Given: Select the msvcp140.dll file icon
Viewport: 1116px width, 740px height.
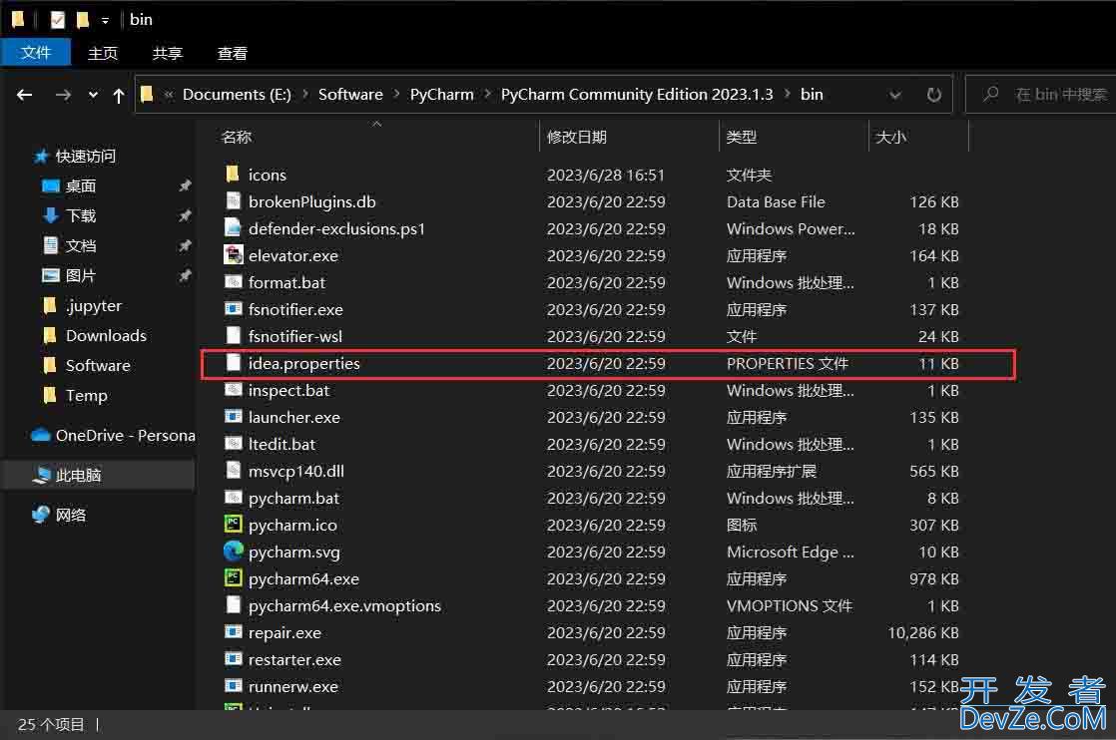Looking at the screenshot, I should click(x=233, y=471).
